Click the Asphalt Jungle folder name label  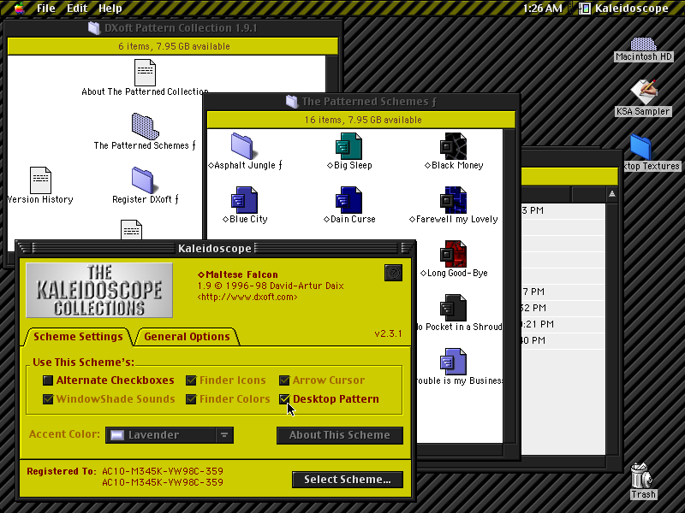tap(245, 165)
